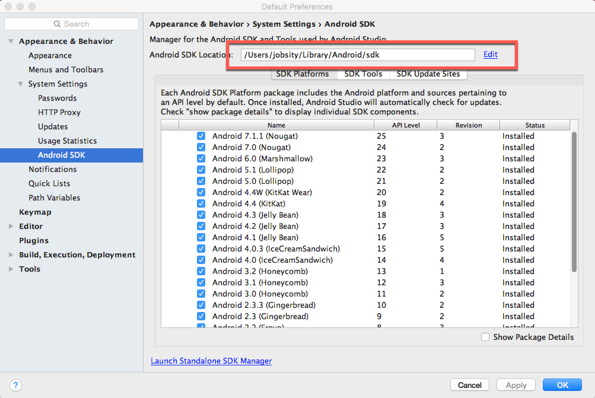Image resolution: width=595 pixels, height=398 pixels.
Task: Click the Apply button
Action: tap(516, 385)
